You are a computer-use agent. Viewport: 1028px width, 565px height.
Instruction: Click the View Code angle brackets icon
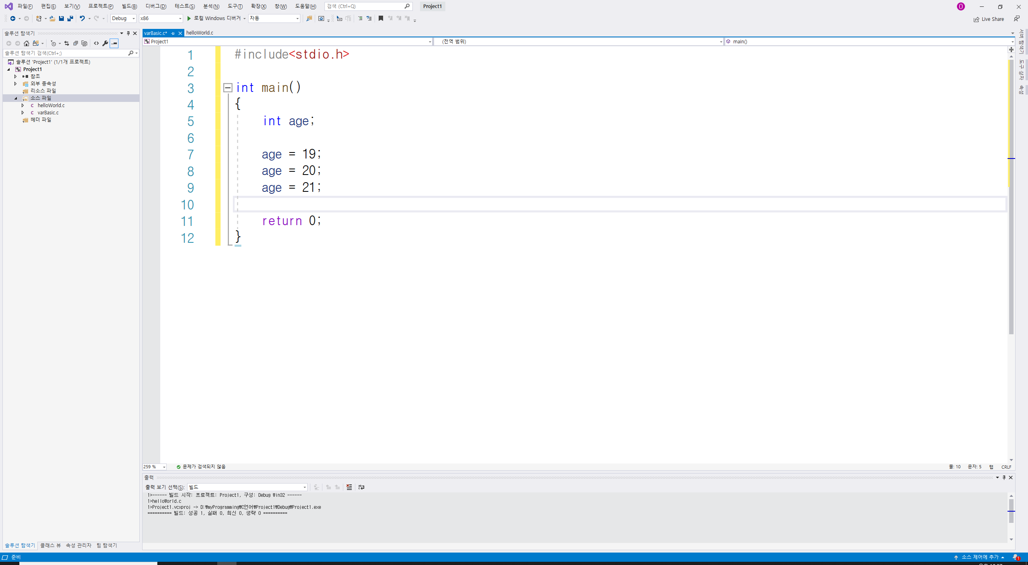[x=96, y=43]
